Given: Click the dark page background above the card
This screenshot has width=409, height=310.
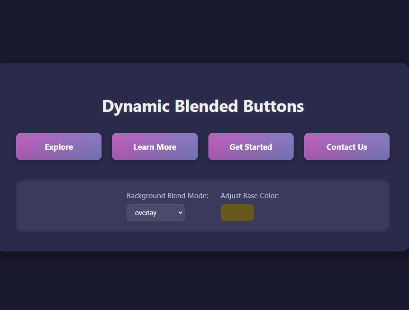Looking at the screenshot, I should [x=204, y=28].
